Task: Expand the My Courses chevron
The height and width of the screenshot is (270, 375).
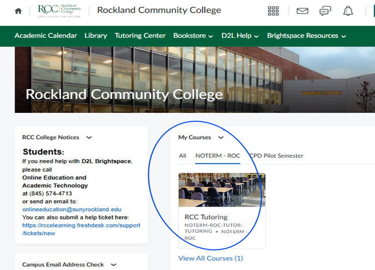Action: [221, 138]
